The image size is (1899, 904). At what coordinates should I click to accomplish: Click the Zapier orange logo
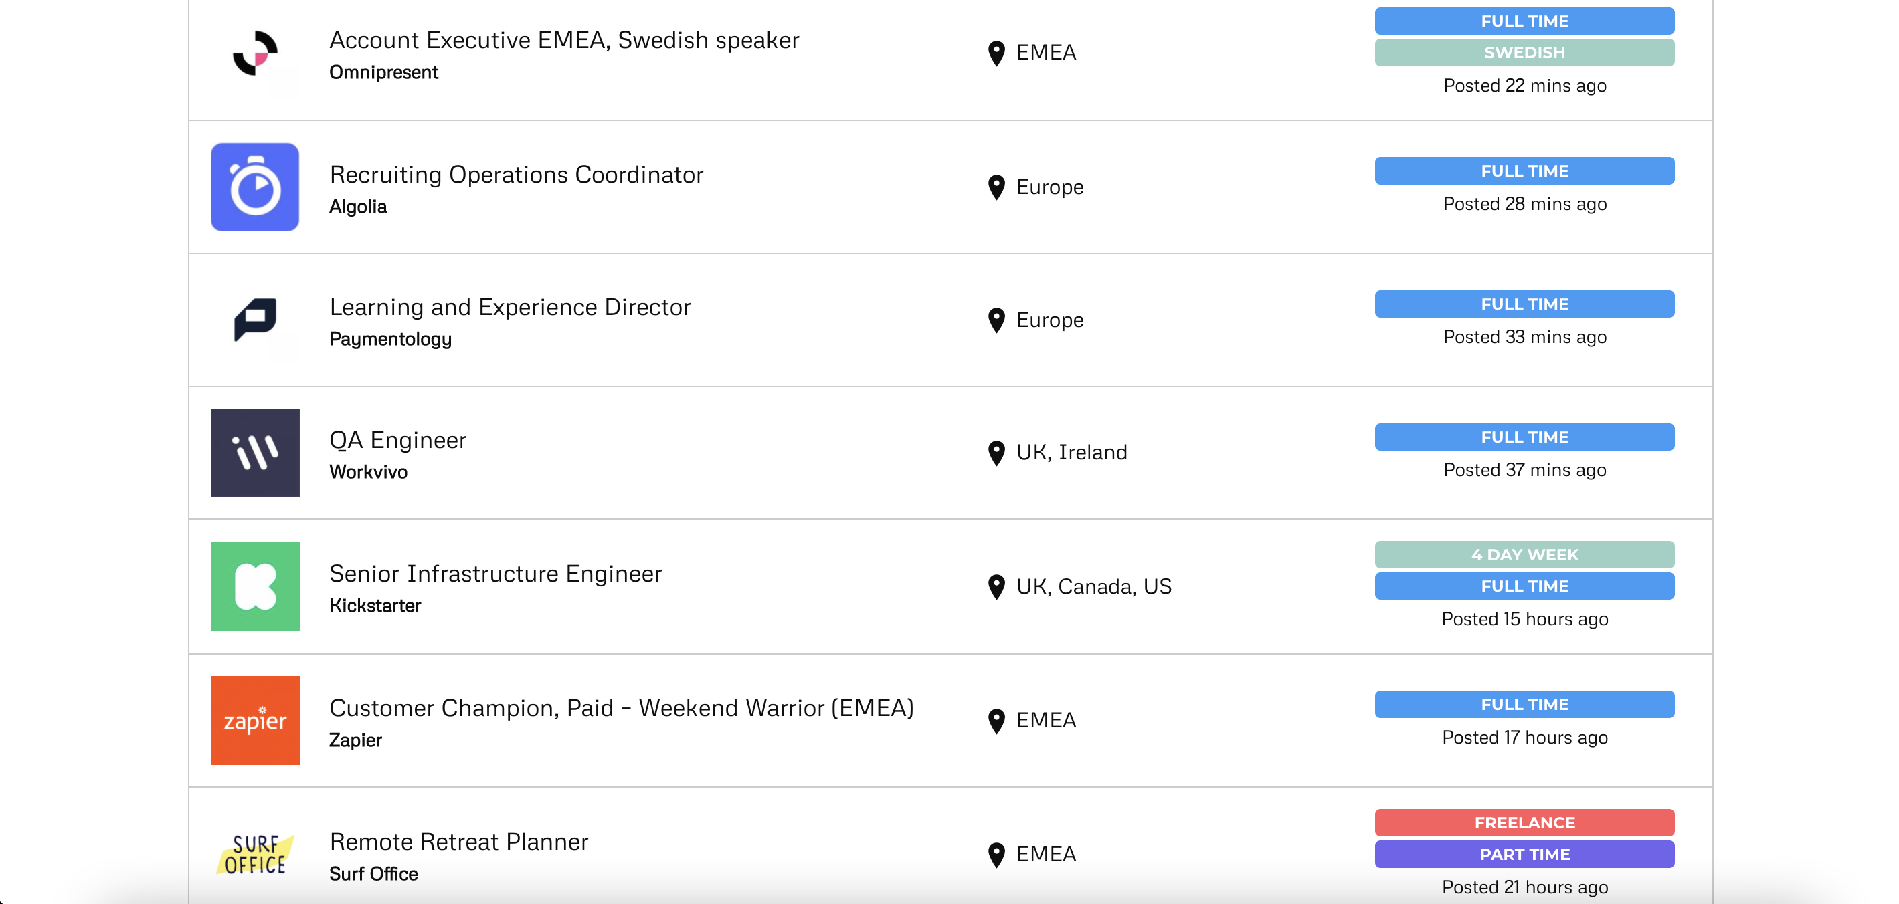(255, 721)
